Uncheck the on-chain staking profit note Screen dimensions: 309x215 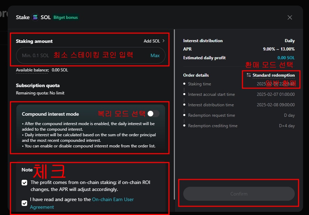[24, 183]
